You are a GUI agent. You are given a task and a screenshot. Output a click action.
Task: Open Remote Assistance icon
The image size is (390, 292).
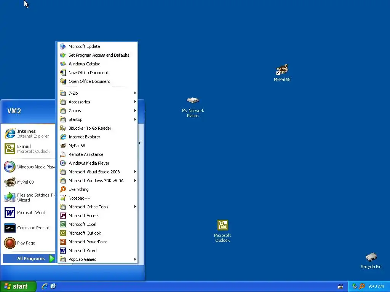pos(63,154)
